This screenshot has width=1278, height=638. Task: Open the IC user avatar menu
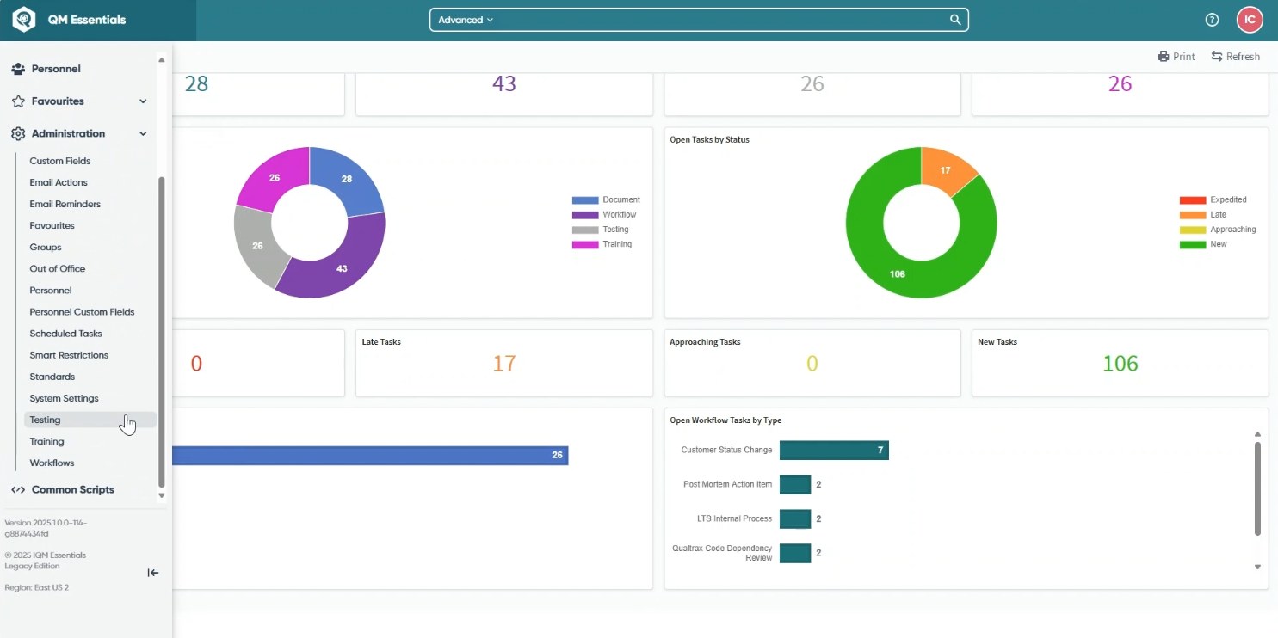(x=1250, y=20)
